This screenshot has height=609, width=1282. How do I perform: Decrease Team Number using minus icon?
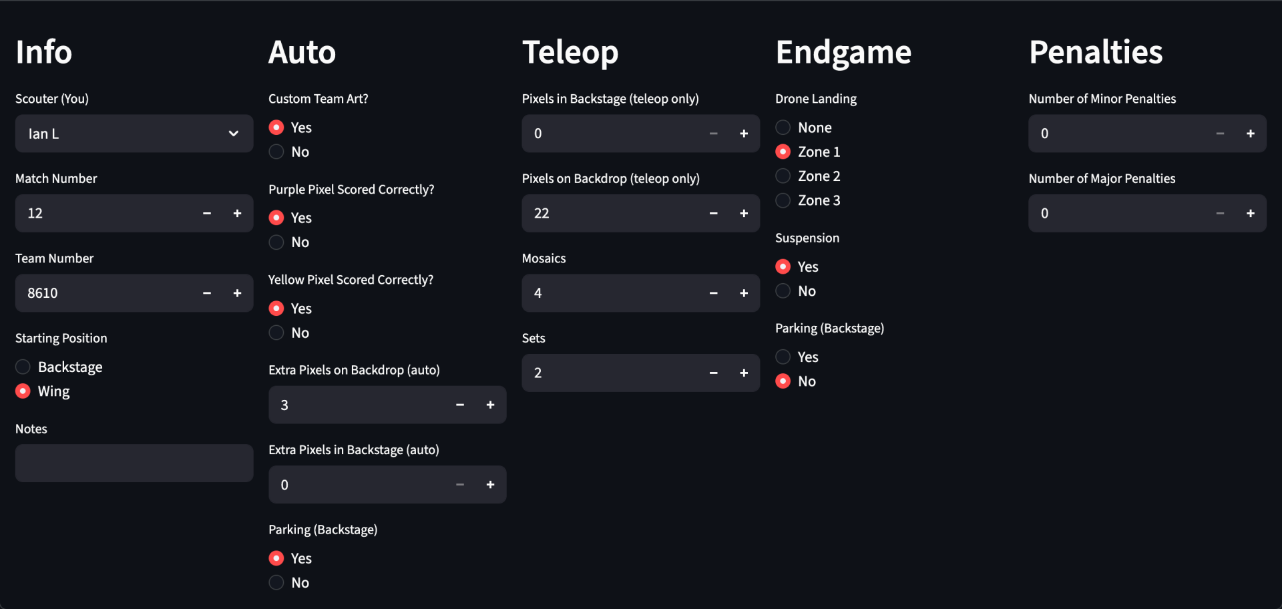[x=207, y=293]
